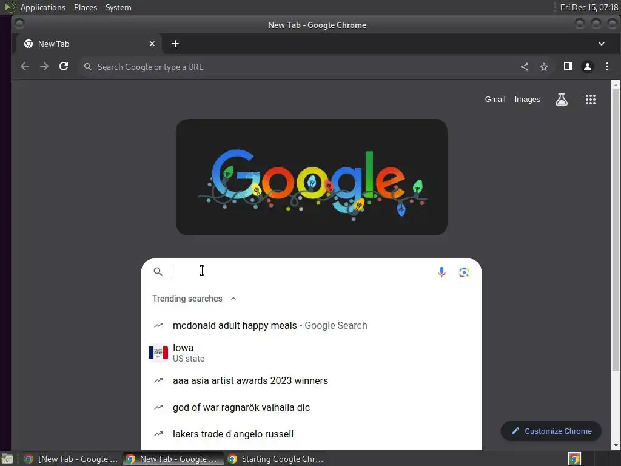The height and width of the screenshot is (466, 621).
Task: Open the System menu
Action: click(118, 7)
